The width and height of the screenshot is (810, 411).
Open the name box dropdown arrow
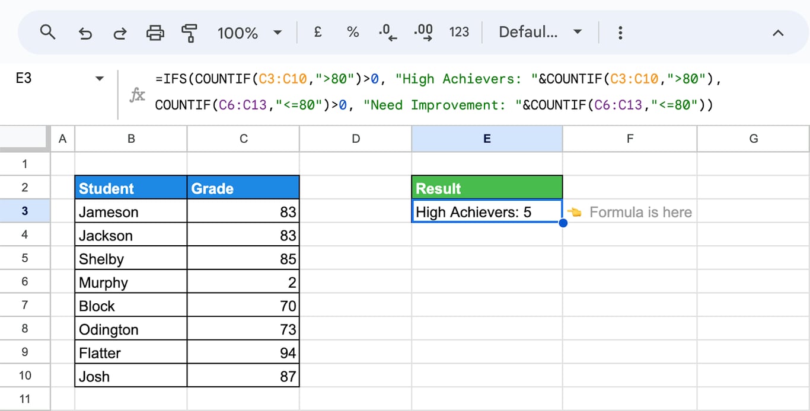click(x=99, y=79)
